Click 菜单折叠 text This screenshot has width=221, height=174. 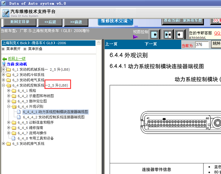click(x=35, y=49)
